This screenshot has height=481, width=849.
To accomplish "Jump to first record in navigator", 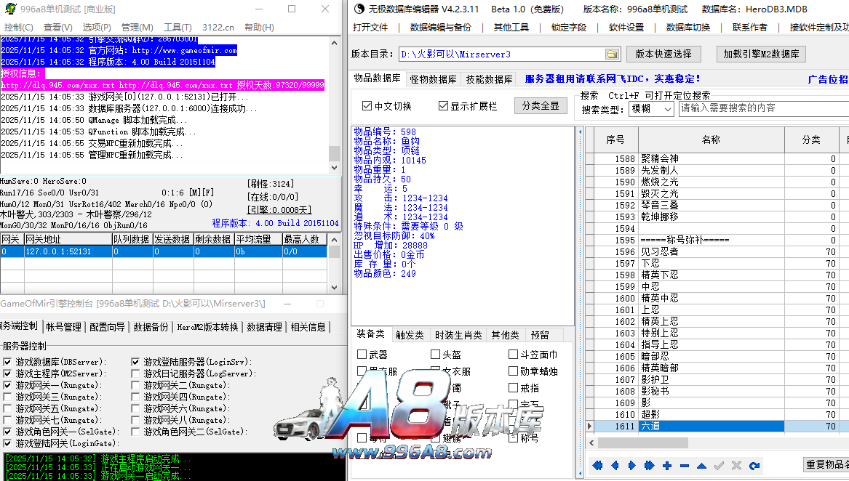I will [x=598, y=465].
